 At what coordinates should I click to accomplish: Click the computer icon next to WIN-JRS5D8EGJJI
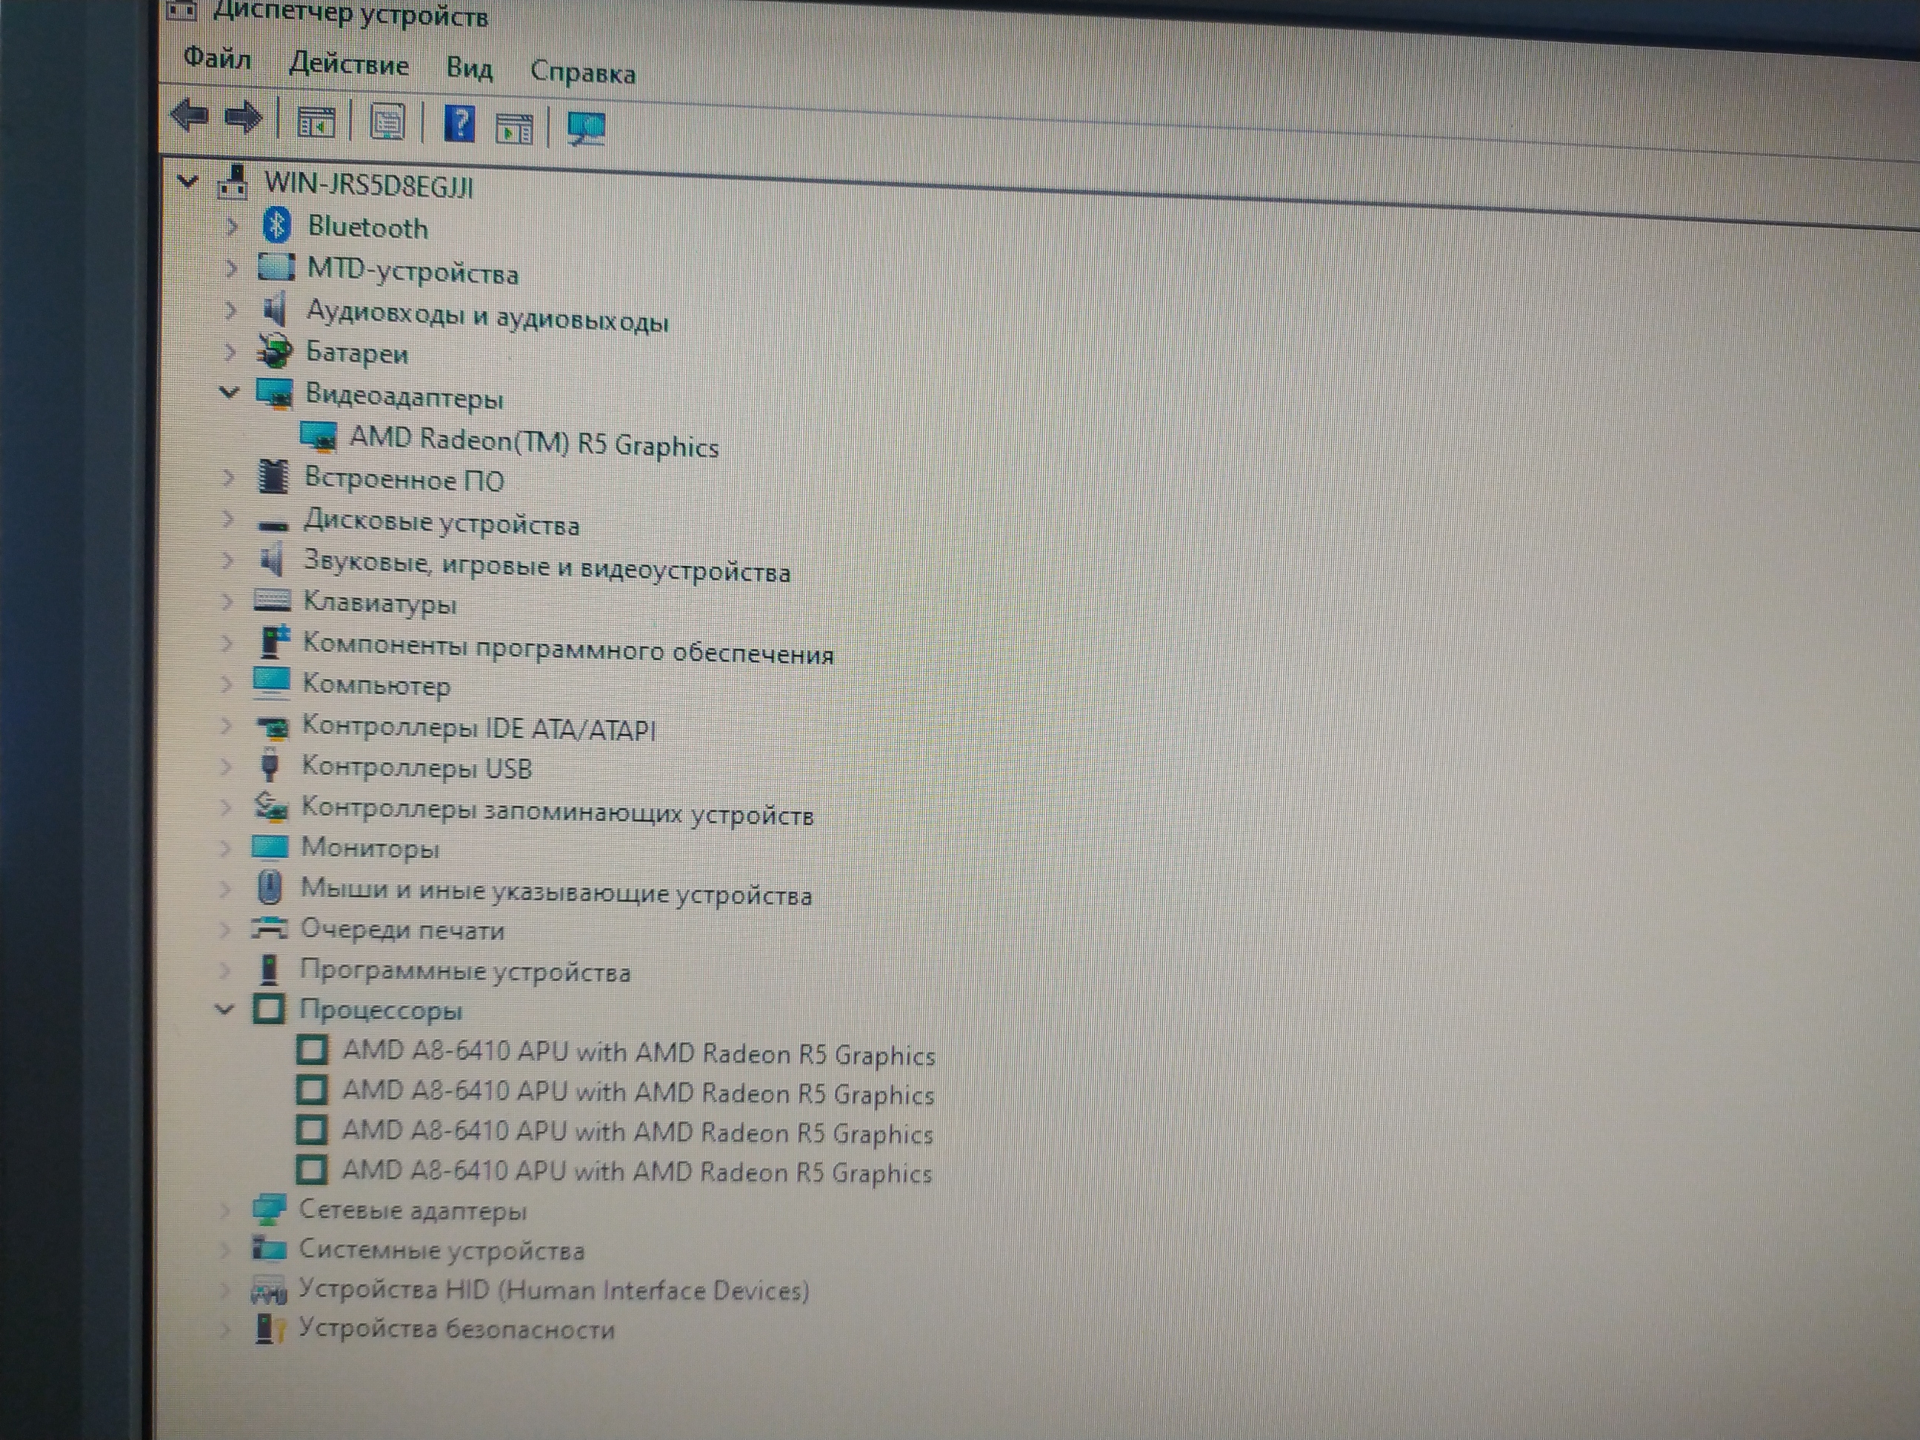(x=233, y=182)
